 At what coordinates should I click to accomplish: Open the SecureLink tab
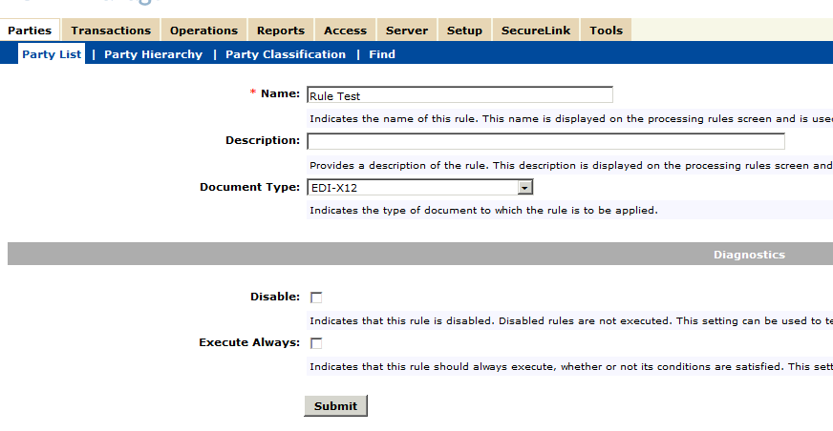pos(536,31)
